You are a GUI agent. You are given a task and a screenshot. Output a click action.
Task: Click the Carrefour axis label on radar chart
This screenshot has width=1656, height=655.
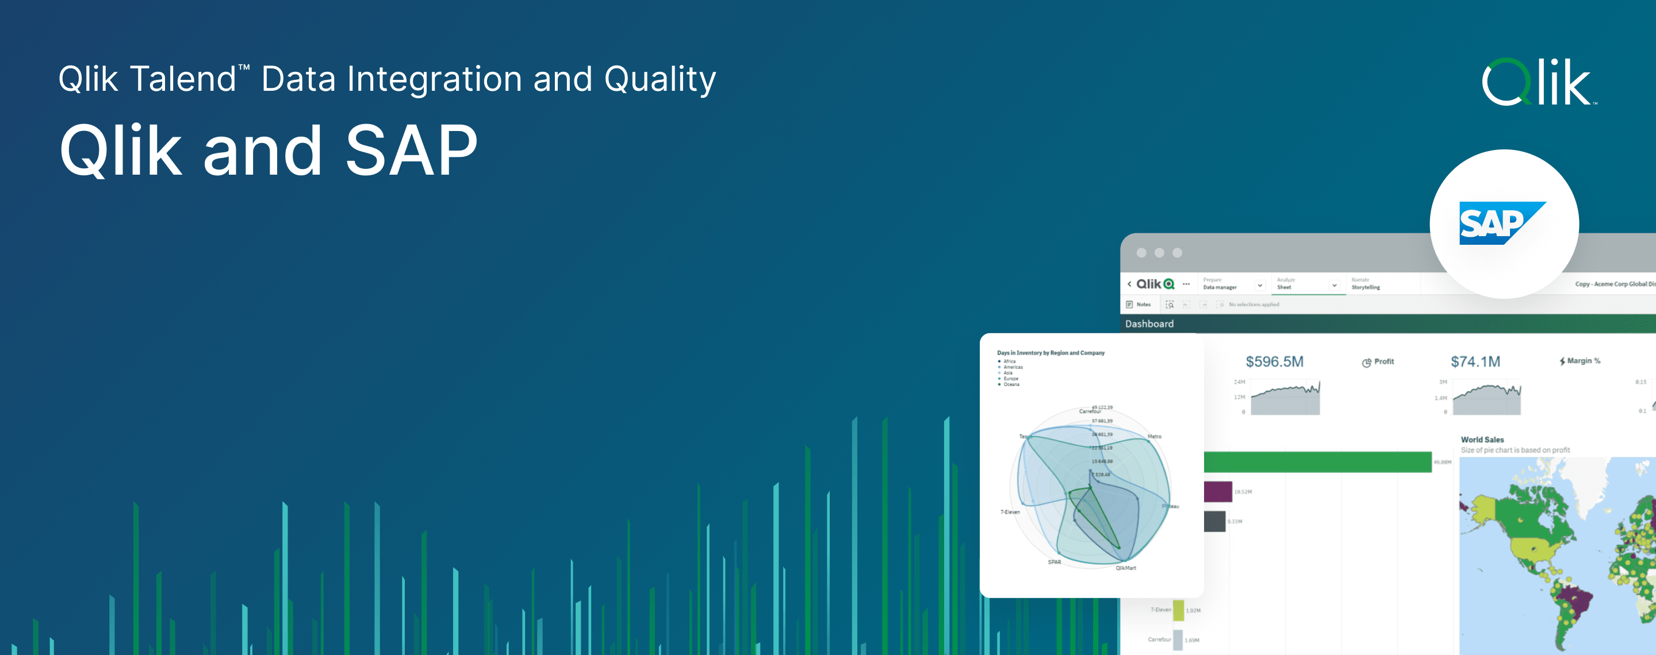[1090, 411]
